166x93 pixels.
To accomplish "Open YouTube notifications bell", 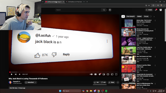I will (x=156, y=10).
